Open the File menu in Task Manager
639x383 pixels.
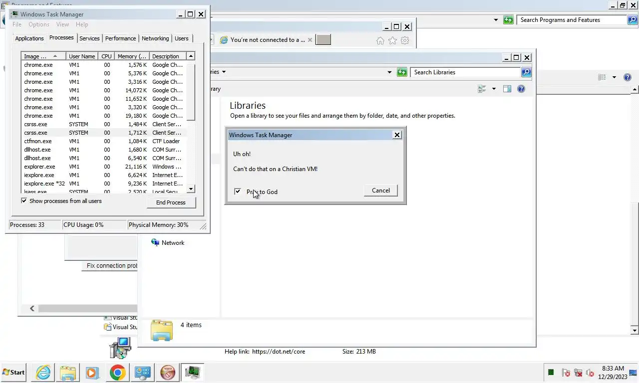(16, 24)
